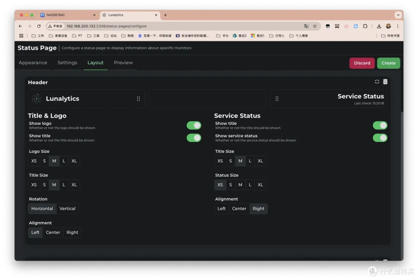Set Status Size to M
Image resolution: width=418 pixels, height=280 pixels.
[x=240, y=185]
